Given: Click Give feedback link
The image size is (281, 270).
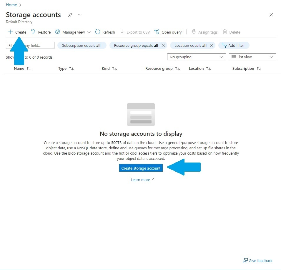Looking at the screenshot, I should click(258, 261).
